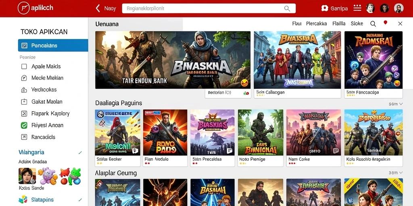Screen dimensions: 413x206
Task: Open the Flıuı tab
Action: (x=296, y=24)
